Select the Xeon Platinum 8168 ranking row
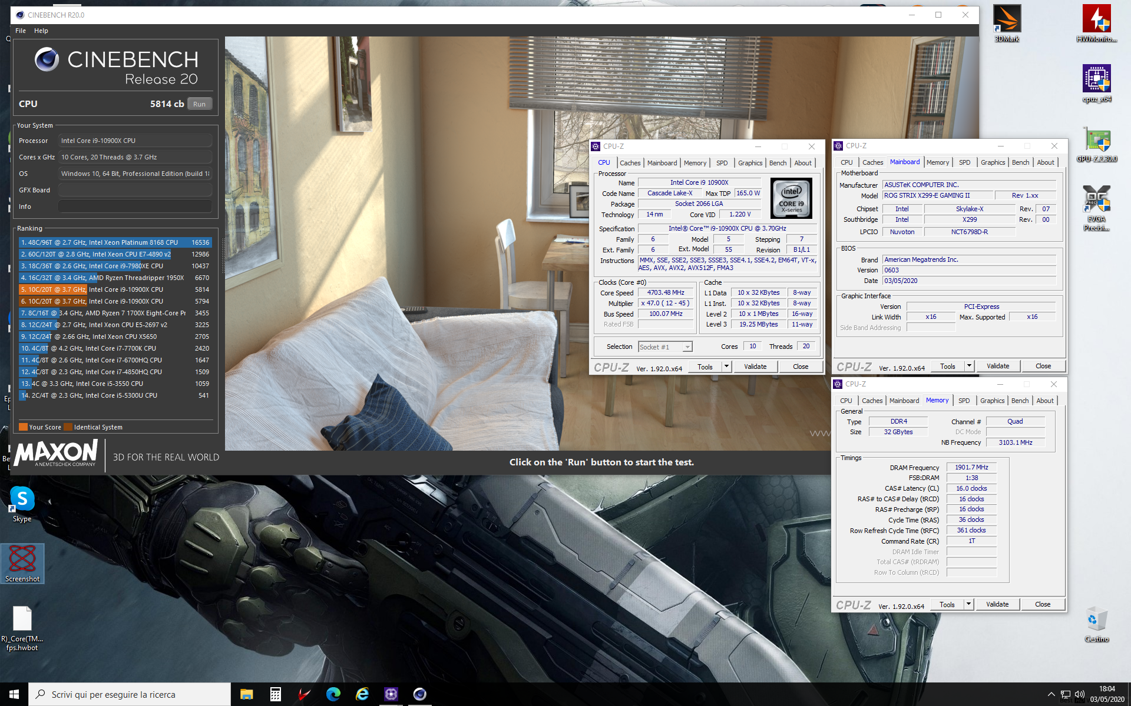1131x706 pixels. [115, 242]
